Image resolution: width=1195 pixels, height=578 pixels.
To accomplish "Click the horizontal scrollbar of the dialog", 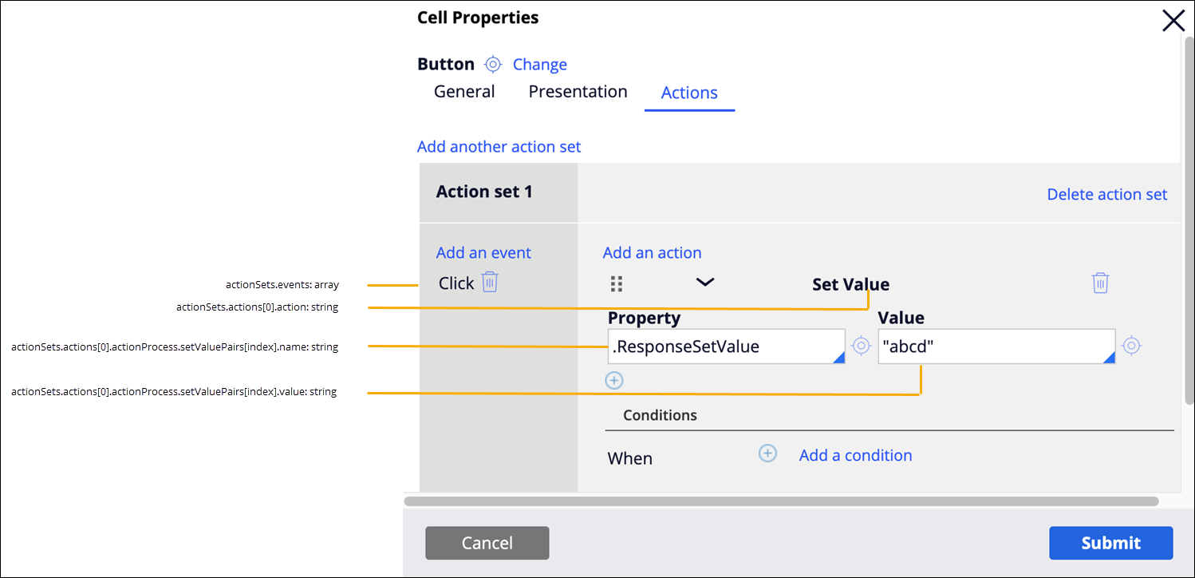I will (x=781, y=501).
